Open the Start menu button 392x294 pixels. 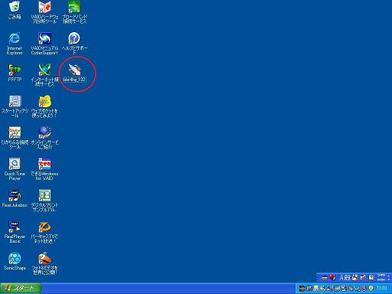21,288
